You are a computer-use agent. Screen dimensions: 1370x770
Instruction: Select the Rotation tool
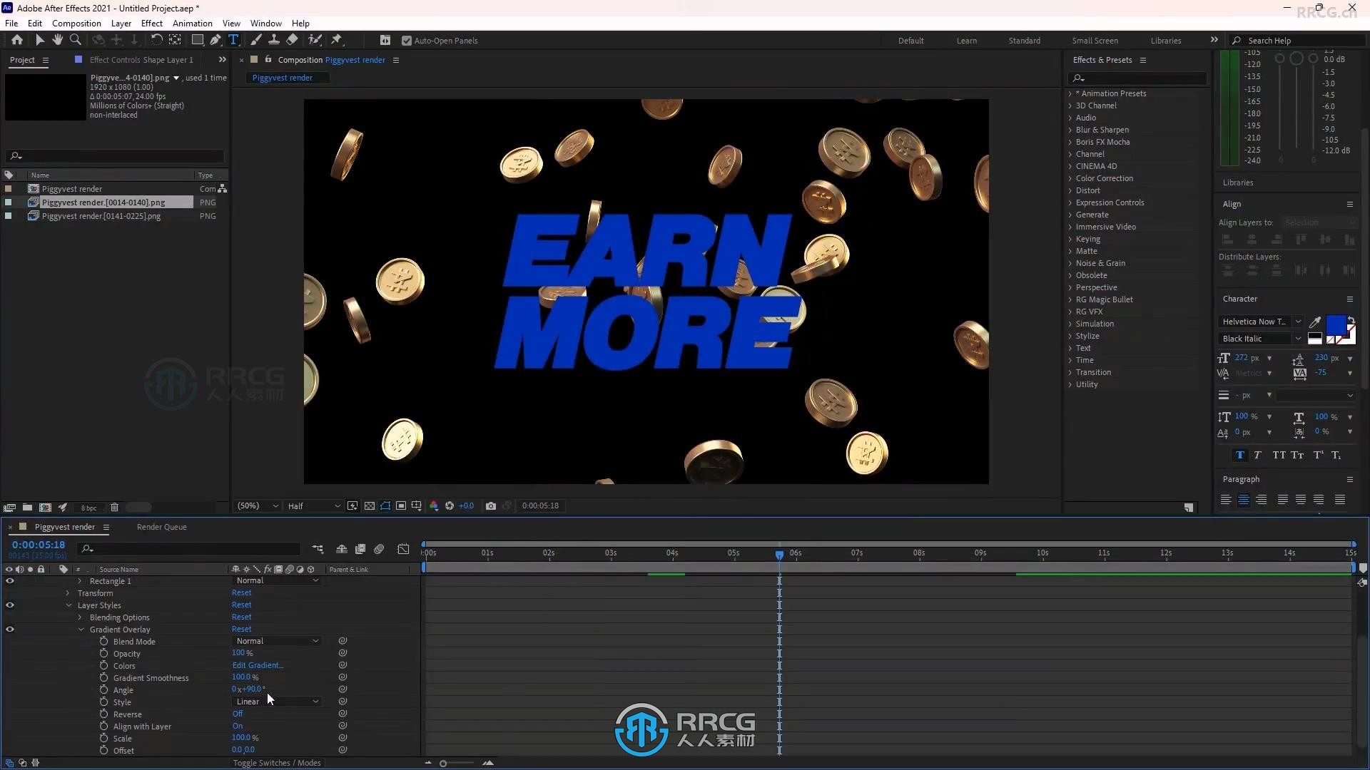(x=156, y=40)
